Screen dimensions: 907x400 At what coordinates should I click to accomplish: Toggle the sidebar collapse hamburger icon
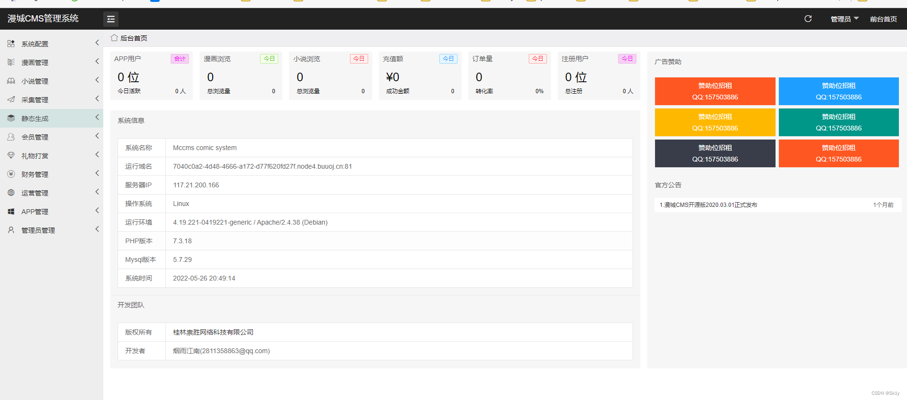click(x=111, y=19)
